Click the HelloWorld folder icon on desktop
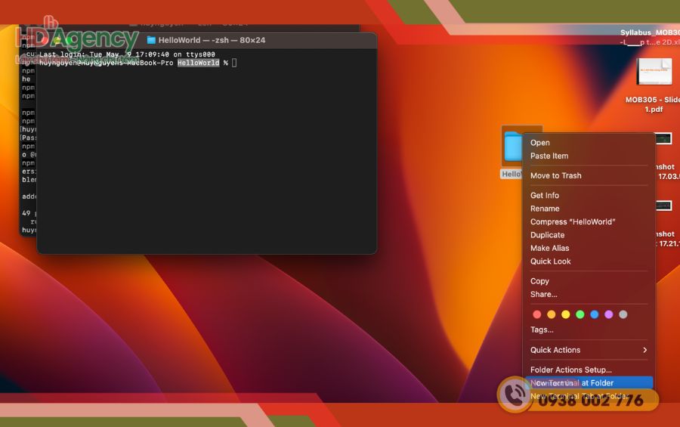 514,146
